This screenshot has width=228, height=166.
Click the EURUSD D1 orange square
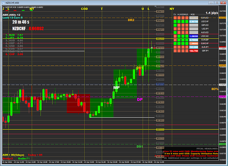[x=175, y=18]
